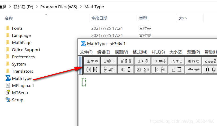This screenshot has width=217, height=126.
Task: Select the Setup installer icon
Action: [8, 99]
